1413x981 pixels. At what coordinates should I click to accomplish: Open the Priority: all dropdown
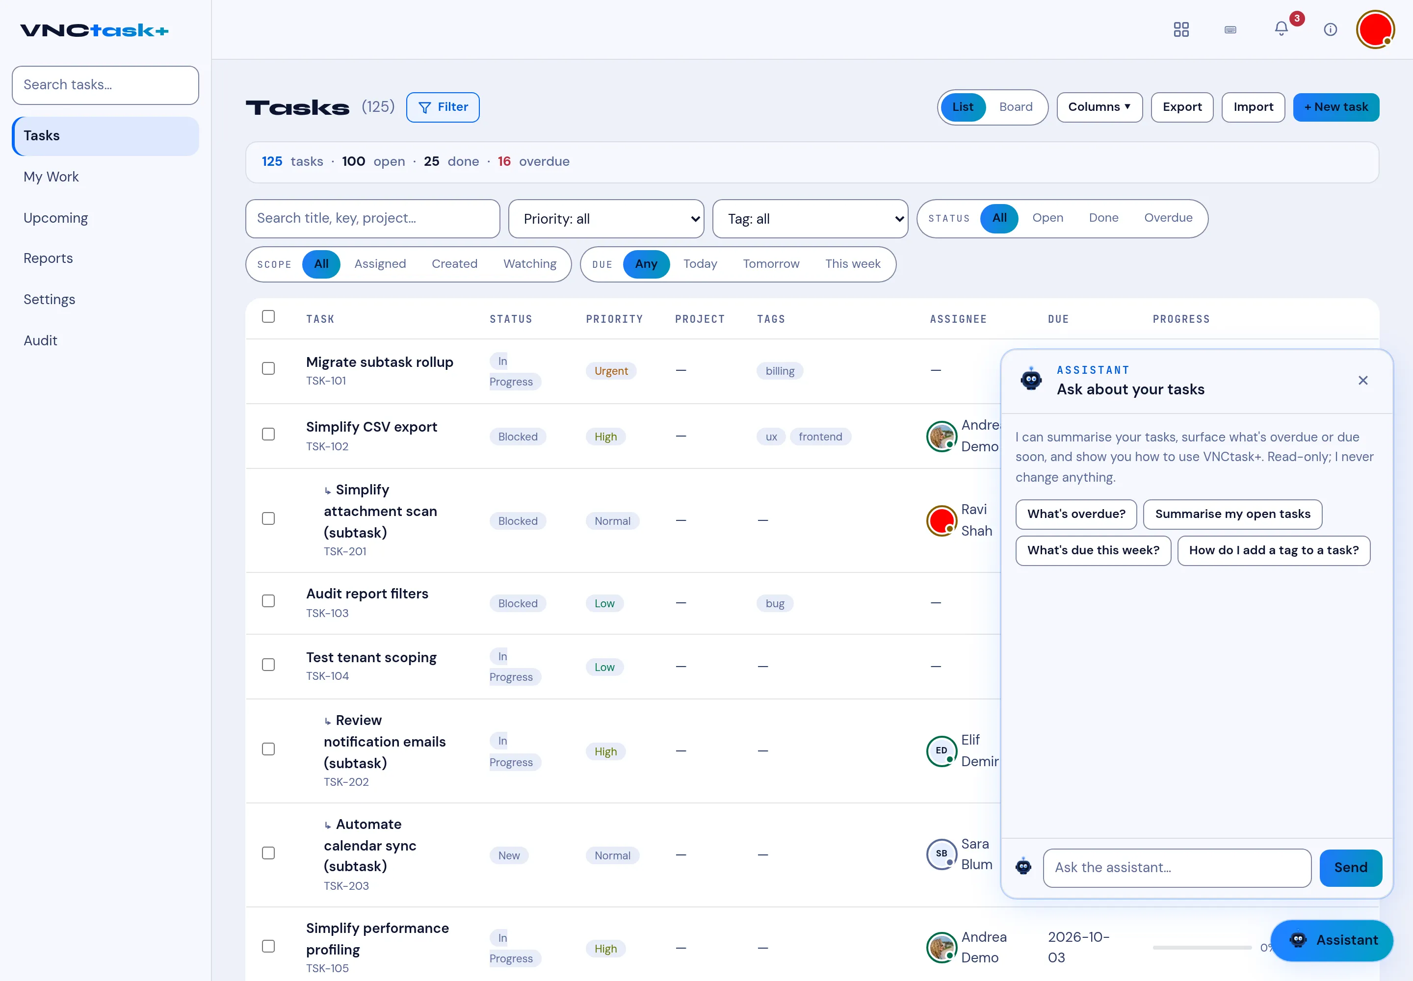click(606, 219)
